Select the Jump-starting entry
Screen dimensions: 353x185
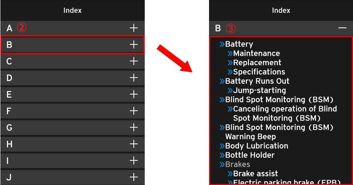(x=259, y=91)
